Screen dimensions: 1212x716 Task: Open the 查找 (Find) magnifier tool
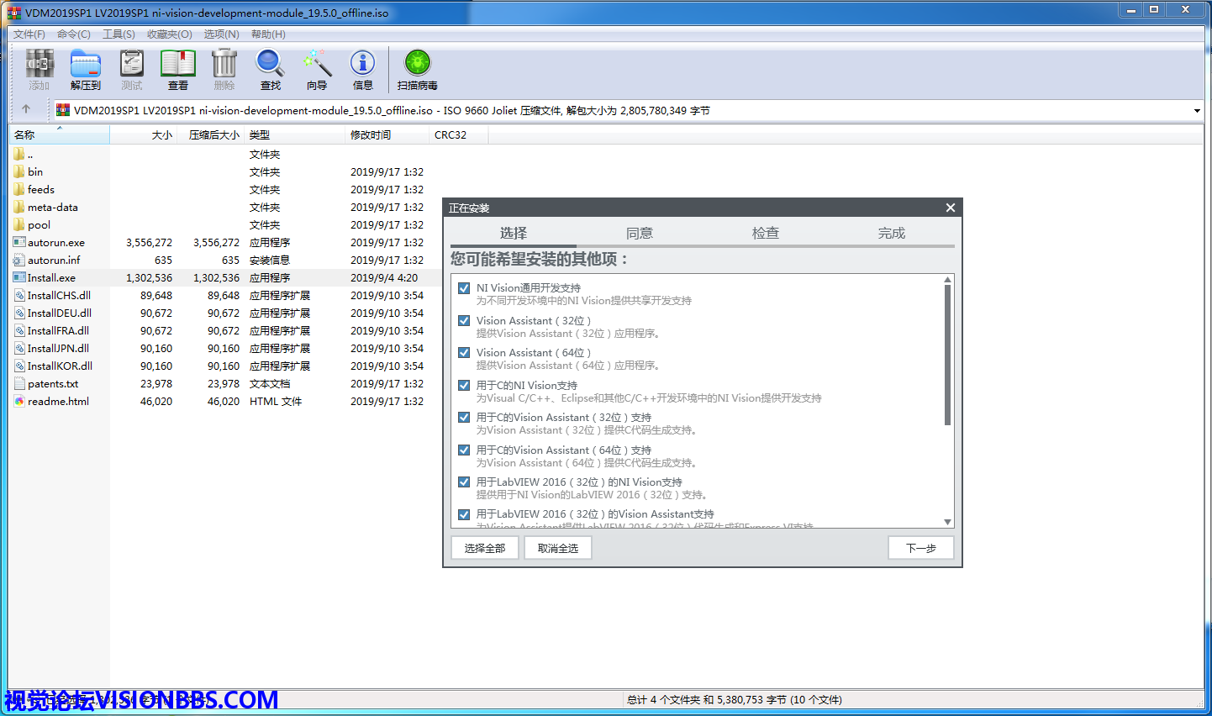coord(270,65)
